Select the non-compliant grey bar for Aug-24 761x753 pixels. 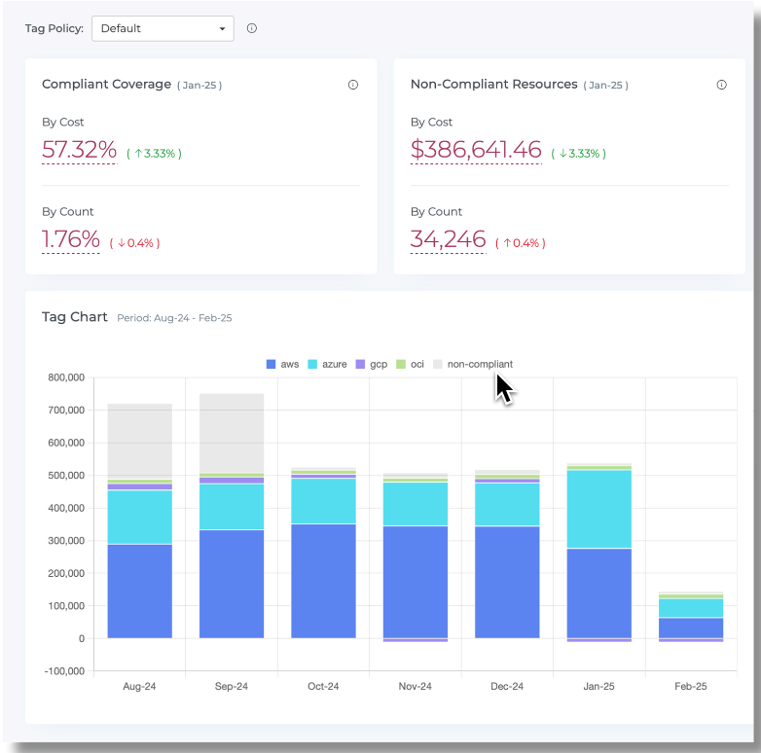point(139,440)
